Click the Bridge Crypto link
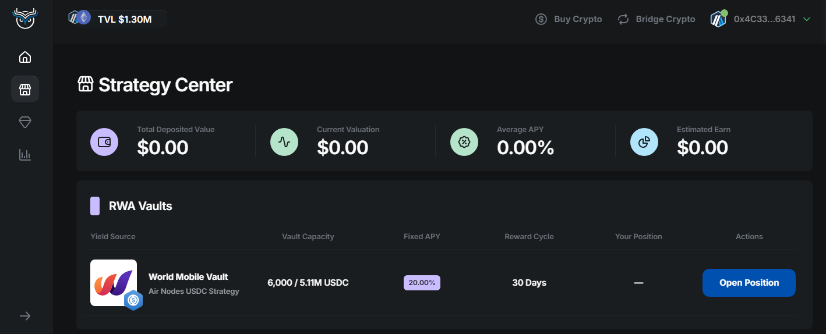 coord(656,19)
